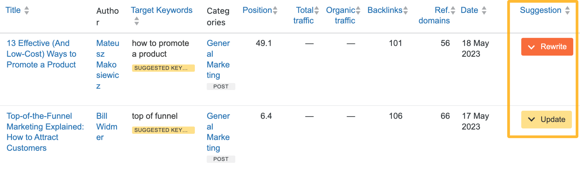Sort table by the Backlinks header
This screenshot has width=580, height=179.
point(385,10)
